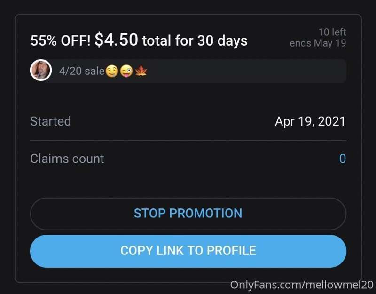376x294 pixels.
Task: Click the claims count value 0
Action: click(343, 159)
